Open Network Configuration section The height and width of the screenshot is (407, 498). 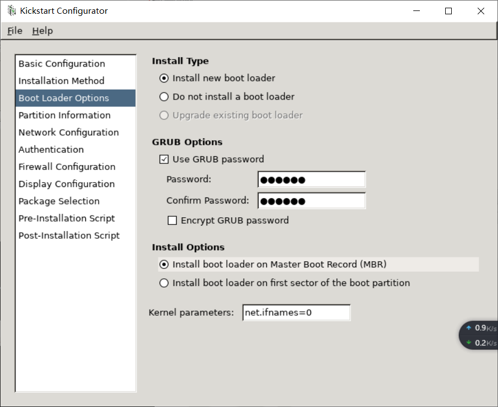point(75,132)
